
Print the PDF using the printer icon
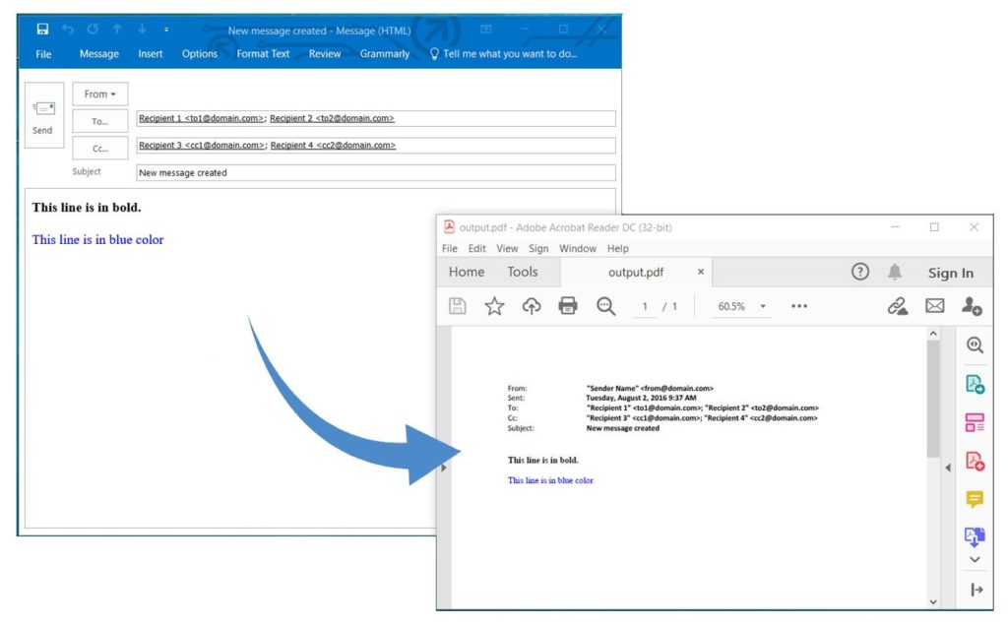coord(568,307)
